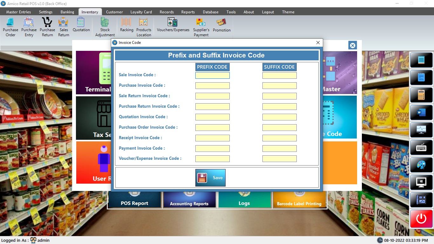Image resolution: width=434 pixels, height=244 pixels.
Task: Switch to the Customer menu tab
Action: [x=114, y=12]
